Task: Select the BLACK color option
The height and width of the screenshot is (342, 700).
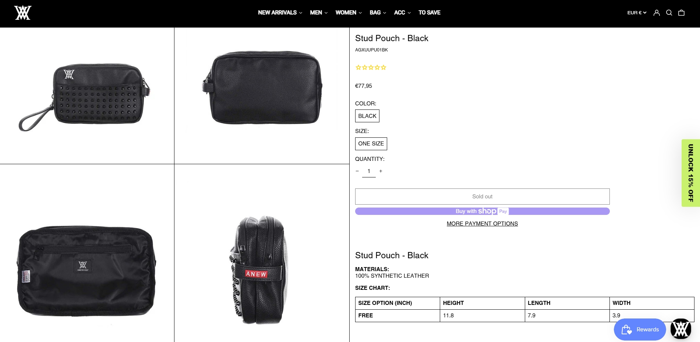Action: (367, 116)
